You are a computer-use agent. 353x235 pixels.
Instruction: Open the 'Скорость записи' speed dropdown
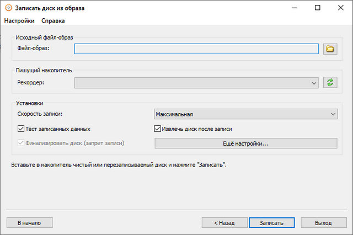click(245, 114)
